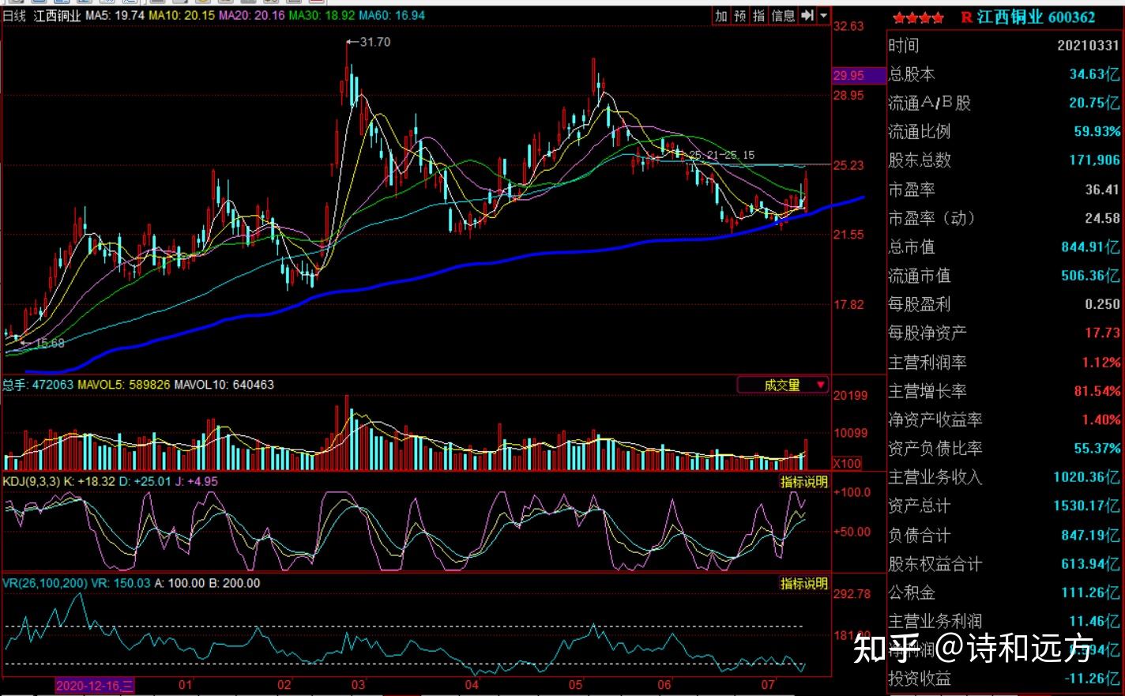The height and width of the screenshot is (696, 1125).
Task: Click the 江西铜业 600362 stock title
Action: [x=1036, y=17]
